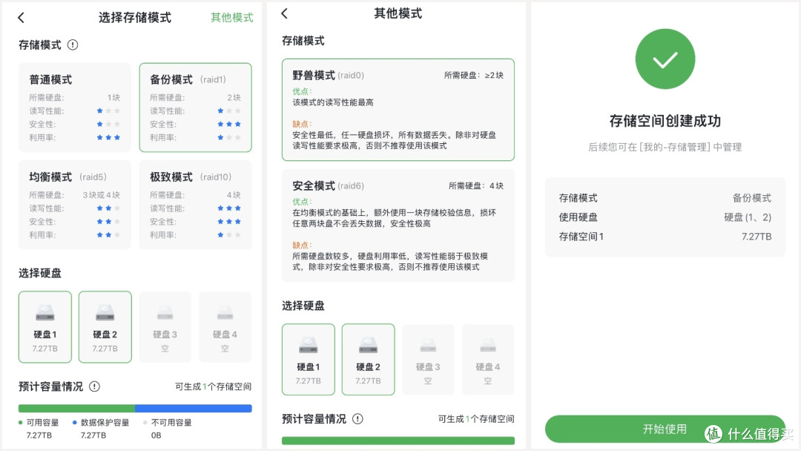Select 野兽模式 (raid0) card

click(398, 110)
